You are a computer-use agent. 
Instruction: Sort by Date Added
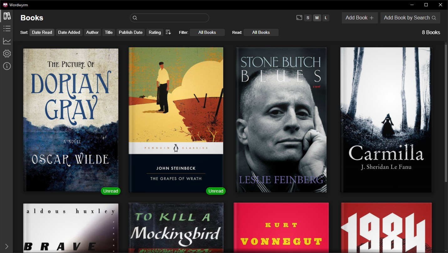69,32
